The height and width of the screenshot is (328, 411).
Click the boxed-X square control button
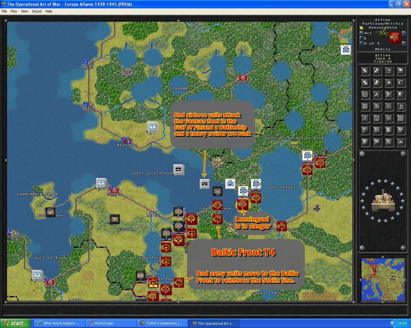point(365,106)
